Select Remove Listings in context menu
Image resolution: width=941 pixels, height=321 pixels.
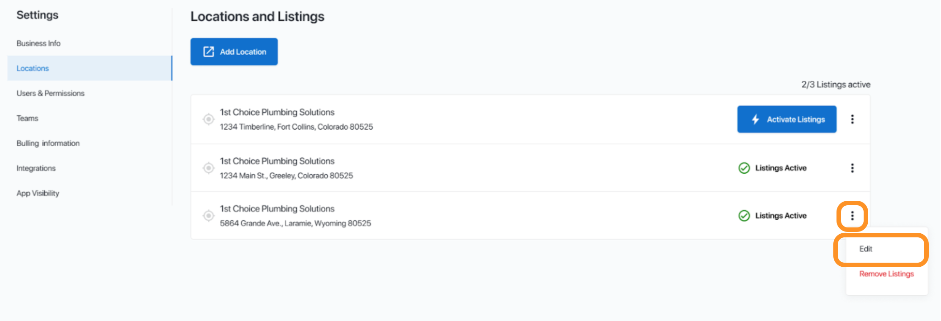pos(886,274)
